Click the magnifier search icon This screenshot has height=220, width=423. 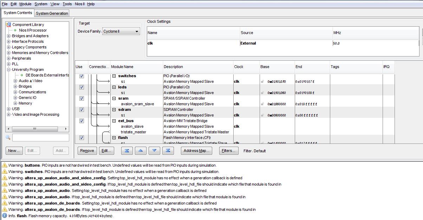8,138
